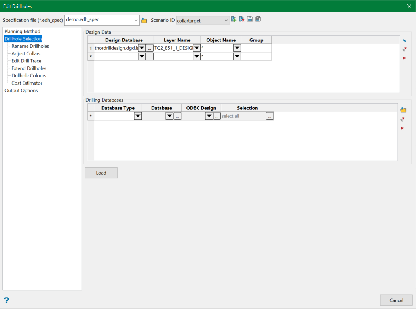Click the blue help question mark

click(6, 300)
